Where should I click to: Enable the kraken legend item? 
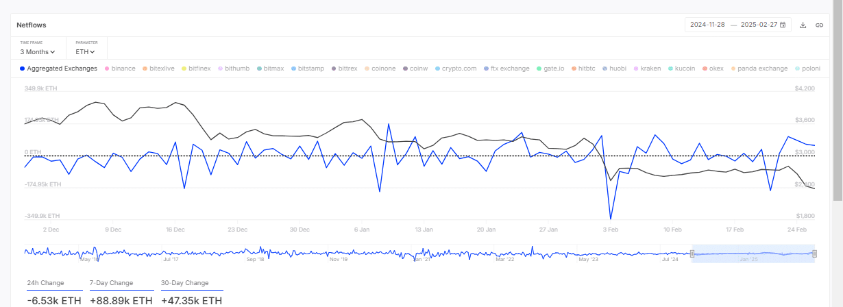click(x=647, y=69)
